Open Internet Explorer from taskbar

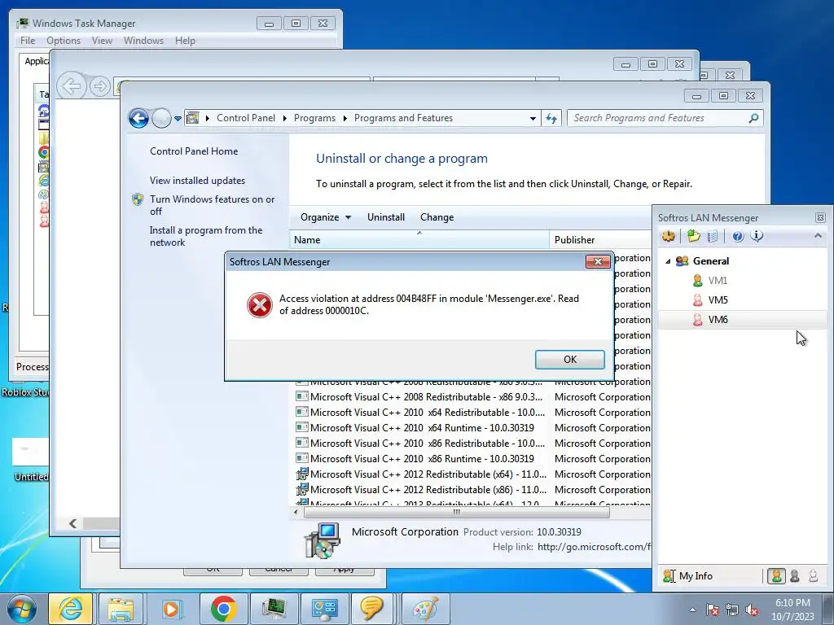pos(71,609)
